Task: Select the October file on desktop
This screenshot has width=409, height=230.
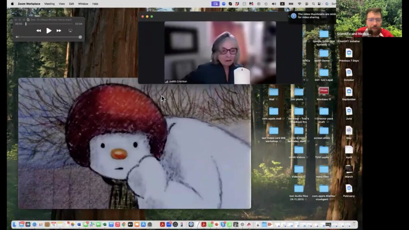Action: coord(349,74)
